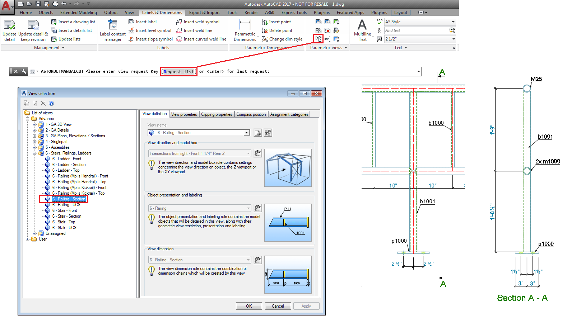Expand the Unassigned node in views tree
Screen dimensions: 581x318
(34, 233)
